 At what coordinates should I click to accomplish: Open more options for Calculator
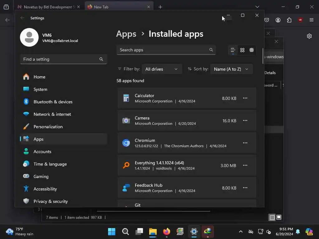(x=245, y=98)
